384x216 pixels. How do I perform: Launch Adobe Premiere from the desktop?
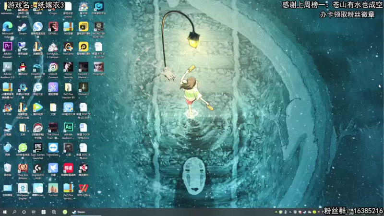[x=8, y=50]
